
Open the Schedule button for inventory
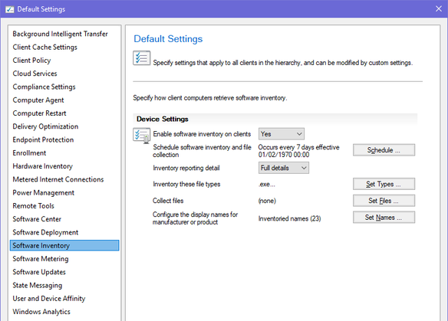pos(384,150)
